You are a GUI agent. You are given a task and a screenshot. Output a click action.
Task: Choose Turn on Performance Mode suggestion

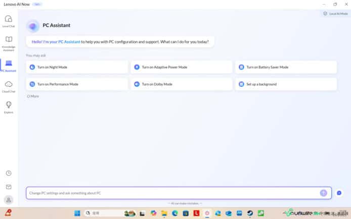[x=77, y=84]
